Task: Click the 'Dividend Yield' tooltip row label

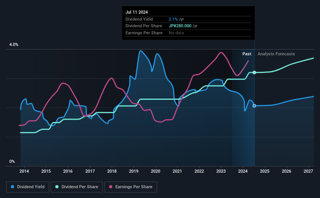Action: [139, 19]
